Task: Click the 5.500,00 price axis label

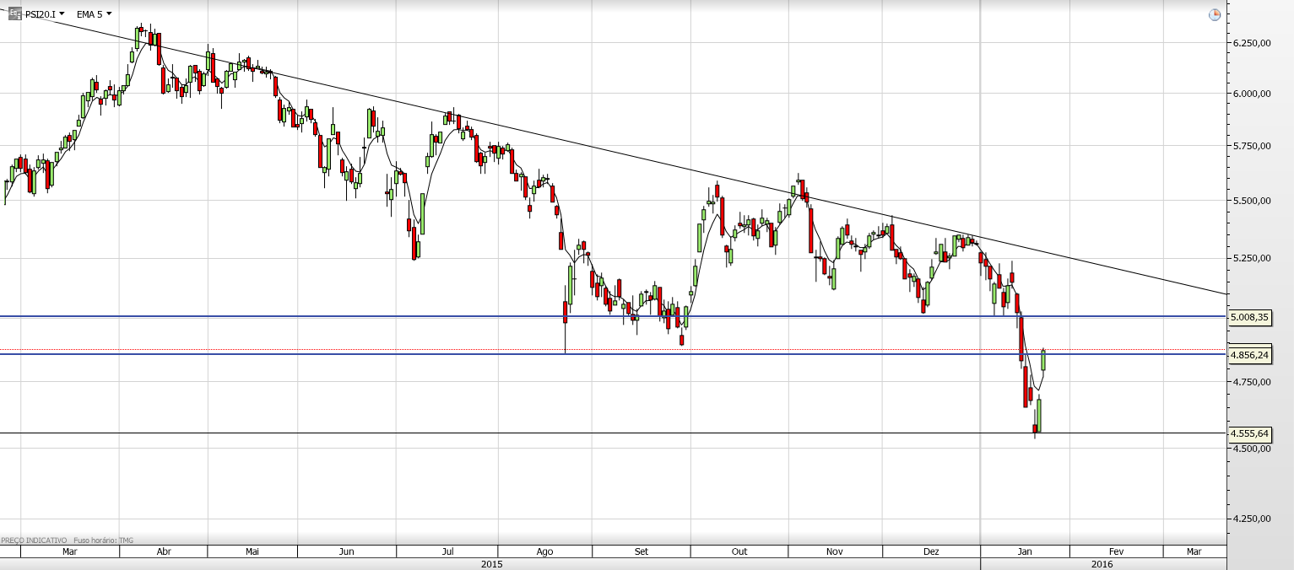Action: click(1252, 201)
